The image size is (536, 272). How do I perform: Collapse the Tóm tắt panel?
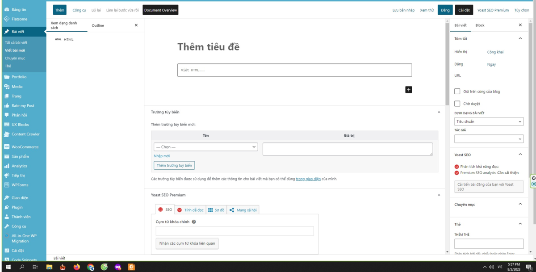click(x=520, y=38)
